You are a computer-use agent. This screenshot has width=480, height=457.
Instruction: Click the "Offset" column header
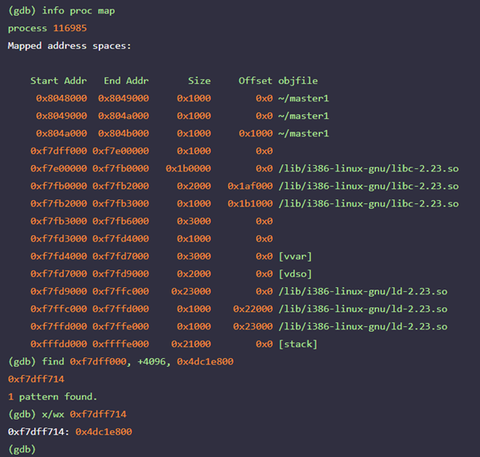[255, 81]
